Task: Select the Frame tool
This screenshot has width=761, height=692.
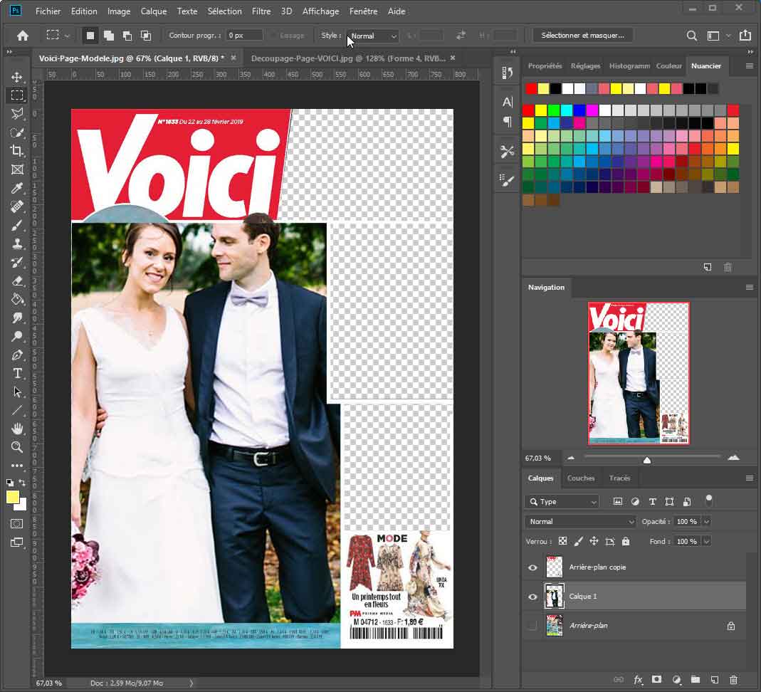Action: point(17,169)
